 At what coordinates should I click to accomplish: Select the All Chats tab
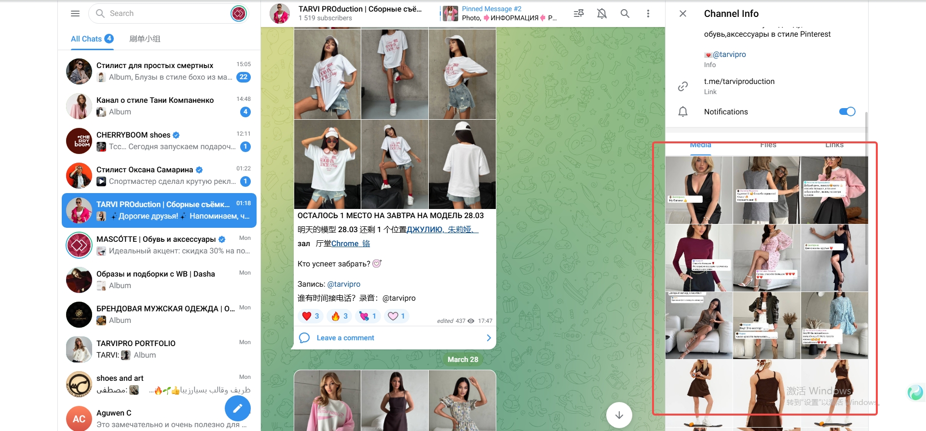click(x=86, y=39)
